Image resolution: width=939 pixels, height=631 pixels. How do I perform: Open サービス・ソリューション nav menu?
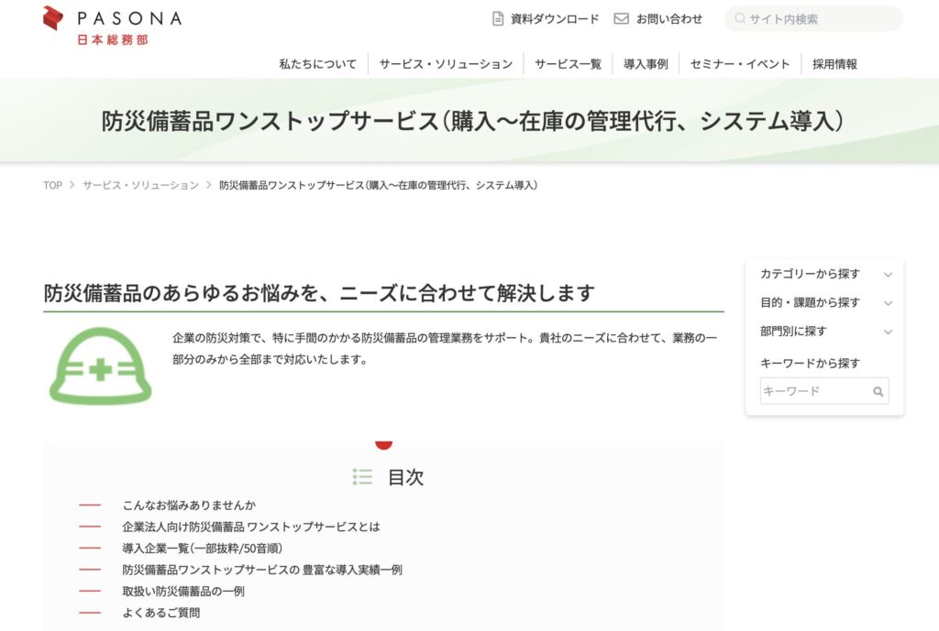(446, 64)
